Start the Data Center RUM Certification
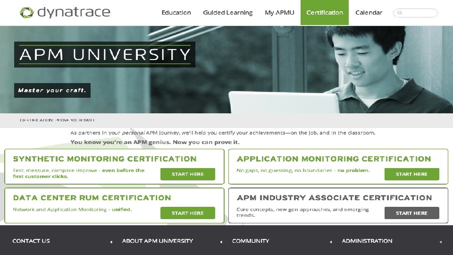 [x=187, y=213]
